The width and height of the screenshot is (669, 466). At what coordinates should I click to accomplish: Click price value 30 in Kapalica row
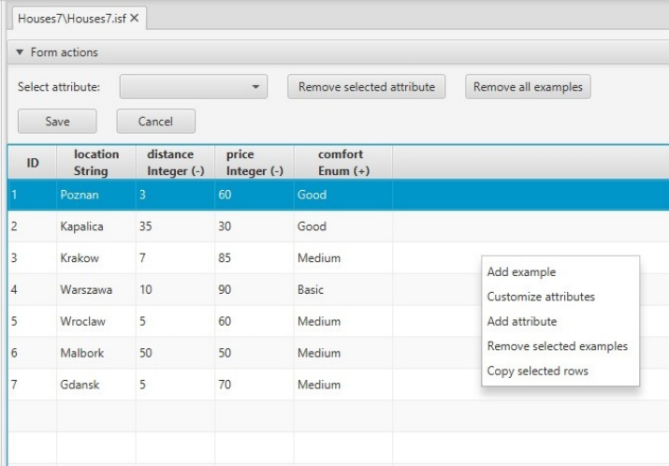click(x=255, y=226)
